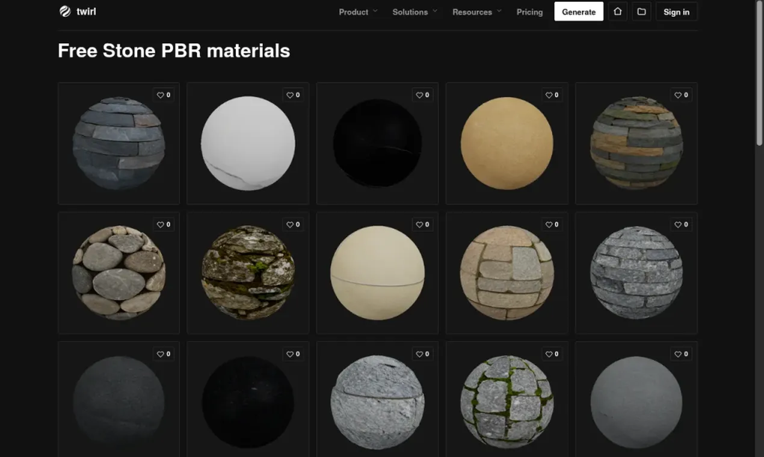Open the mossy cobblestone sphere thumbnail
764x457 pixels.
(x=507, y=399)
